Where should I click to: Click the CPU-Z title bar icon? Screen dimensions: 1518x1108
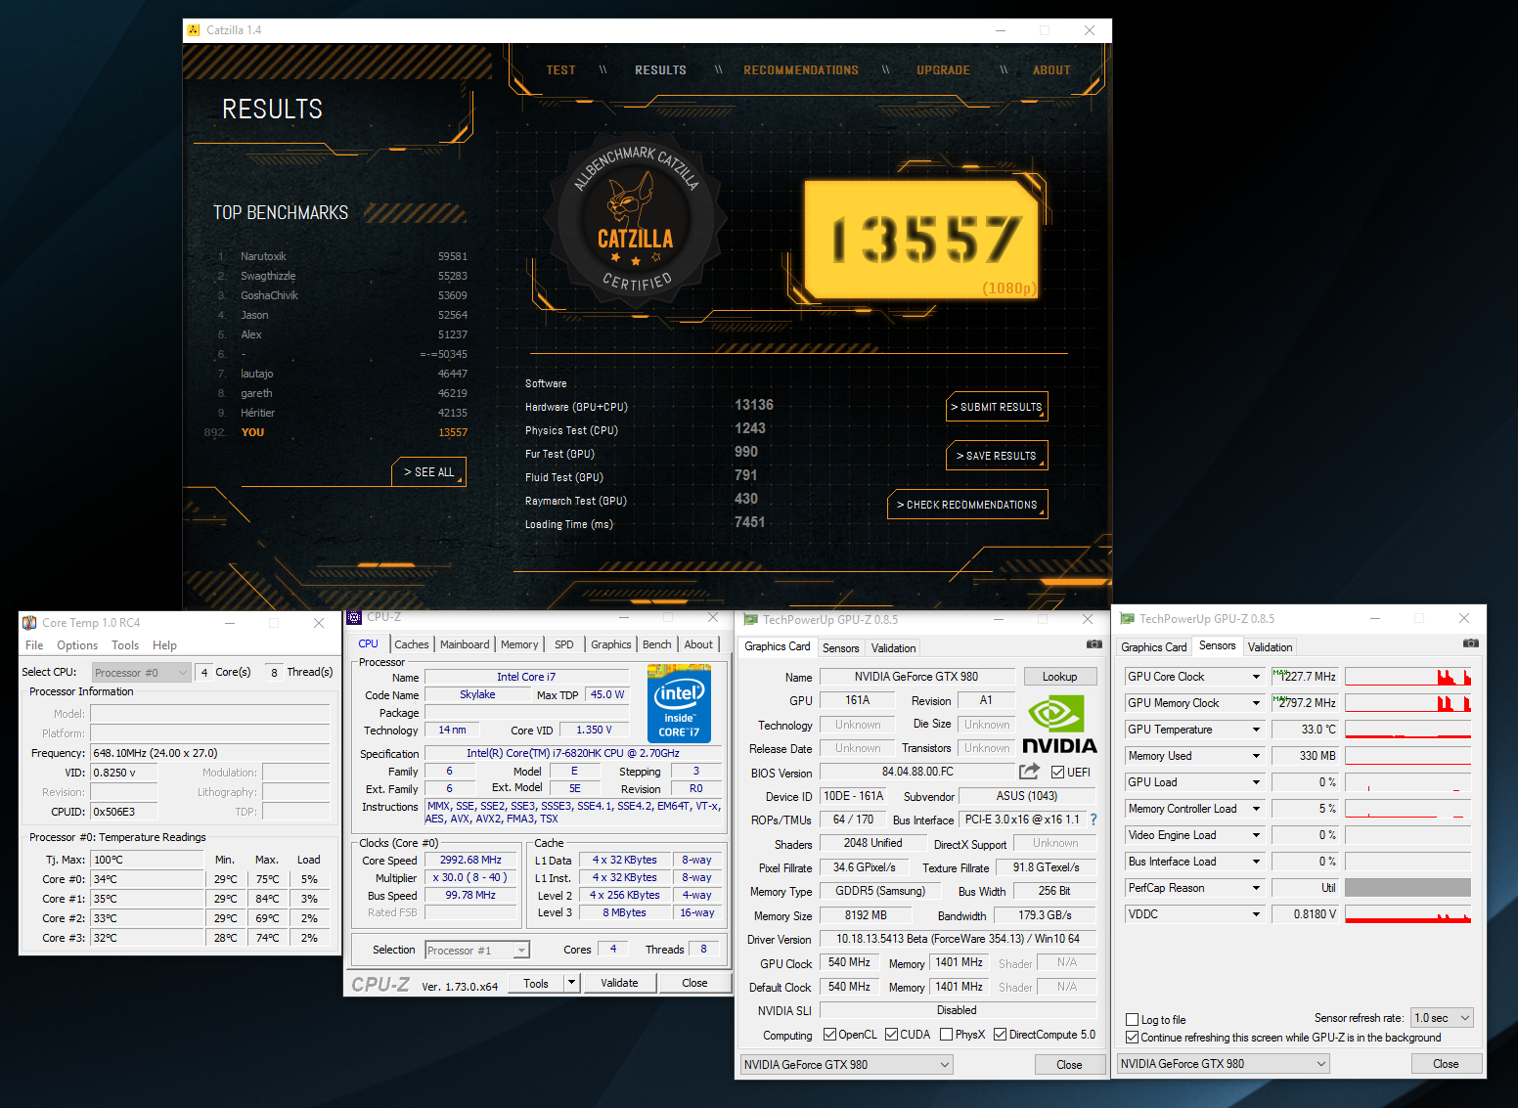tap(355, 617)
